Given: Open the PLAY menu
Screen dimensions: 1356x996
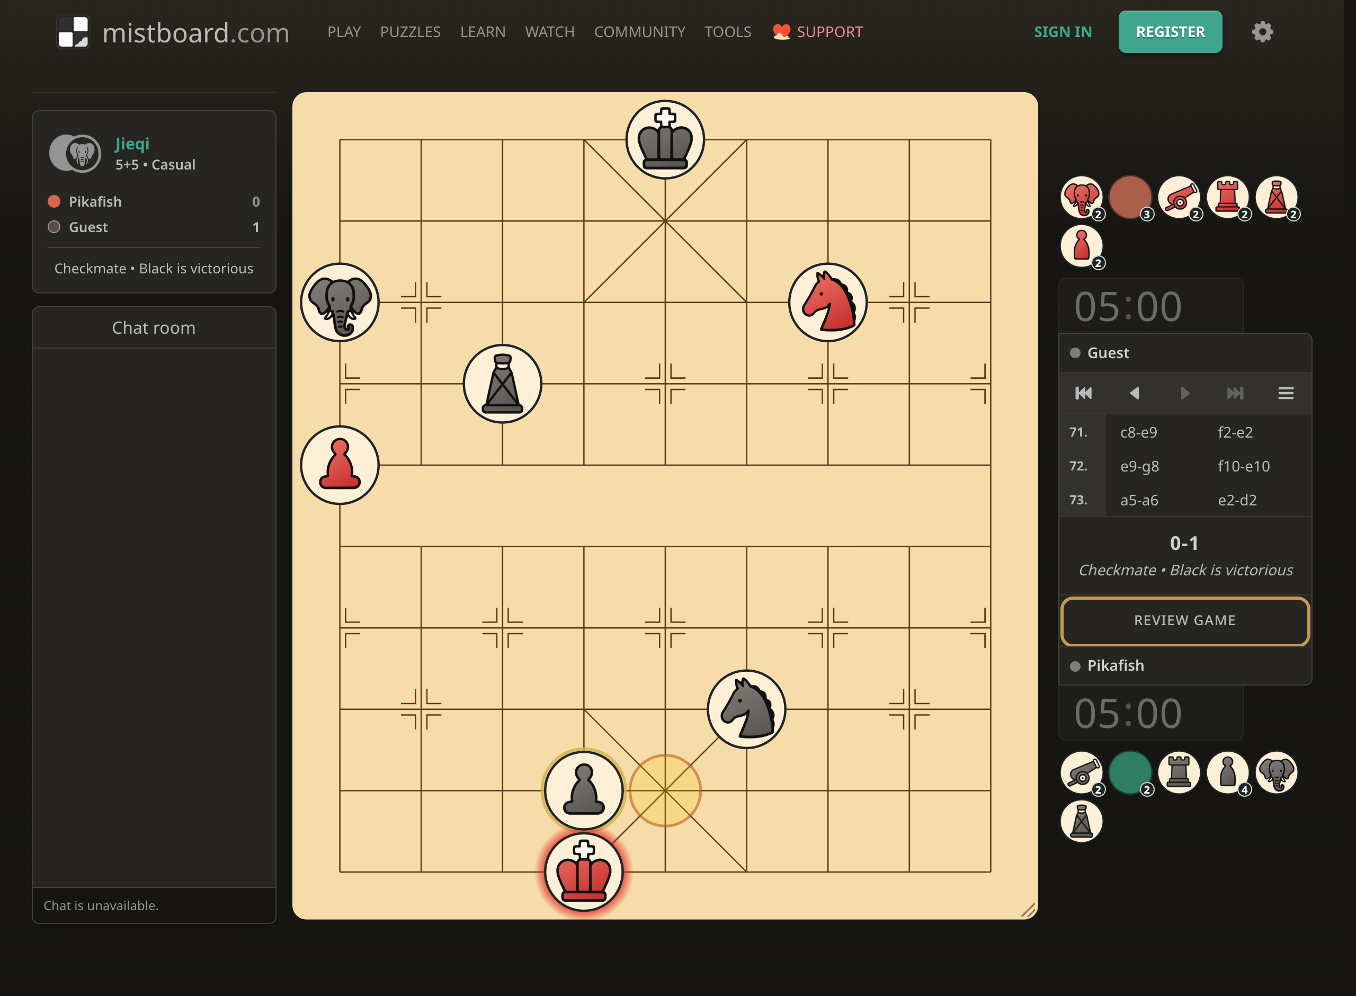Looking at the screenshot, I should point(344,32).
